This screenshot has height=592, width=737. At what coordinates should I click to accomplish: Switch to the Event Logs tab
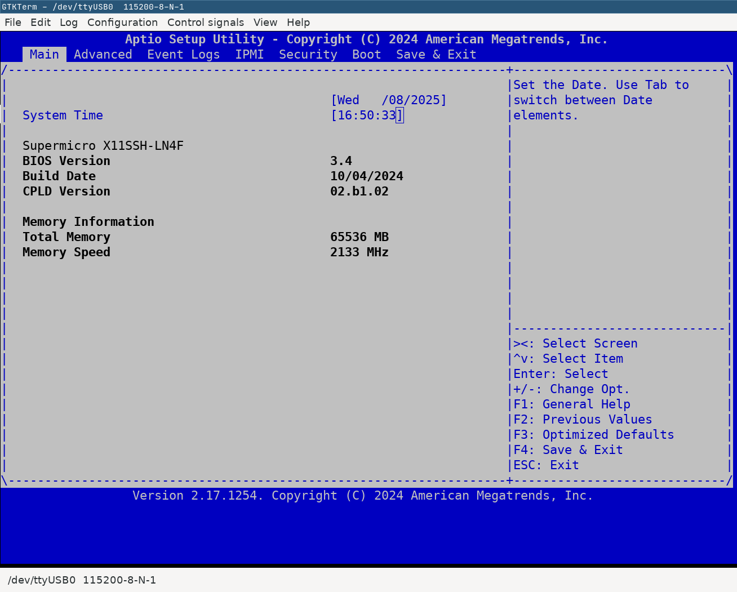pos(184,55)
